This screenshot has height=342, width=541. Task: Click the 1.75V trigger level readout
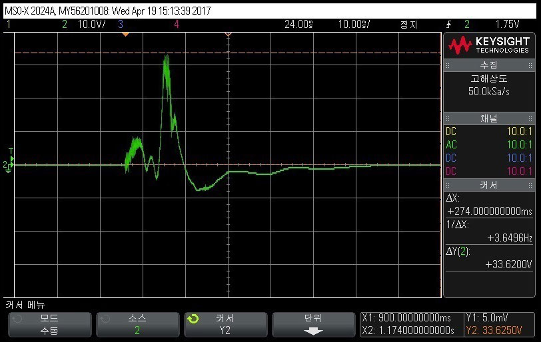pyautogui.click(x=507, y=24)
